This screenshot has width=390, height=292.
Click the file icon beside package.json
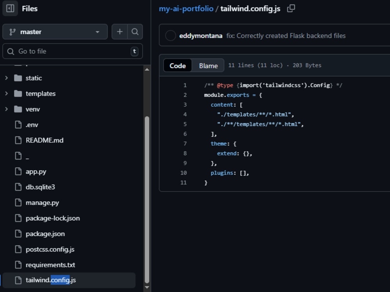pyautogui.click(x=18, y=234)
